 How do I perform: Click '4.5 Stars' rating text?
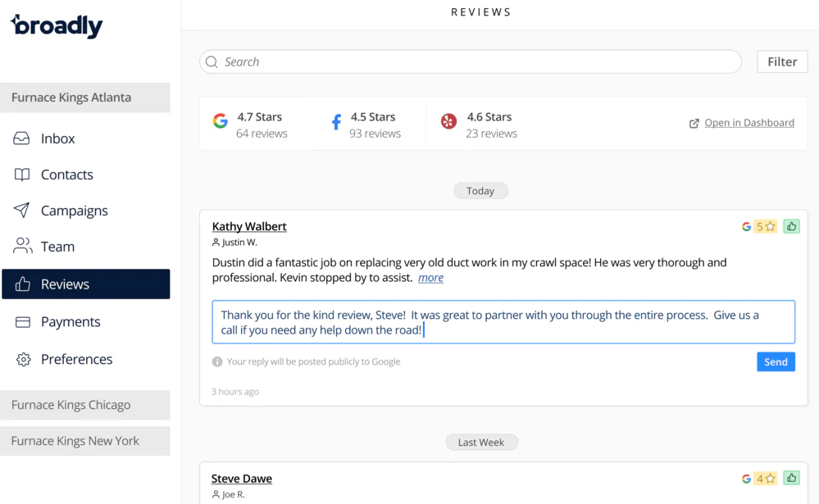[373, 117]
